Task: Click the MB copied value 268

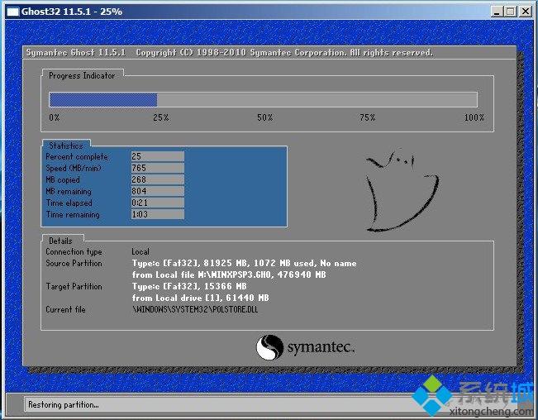Action: 158,179
